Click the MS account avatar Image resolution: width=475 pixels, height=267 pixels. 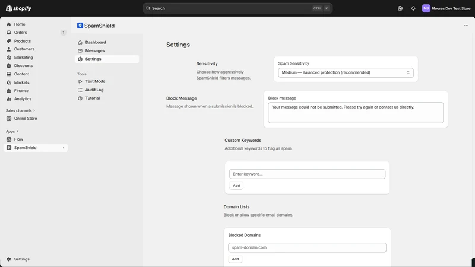[426, 8]
